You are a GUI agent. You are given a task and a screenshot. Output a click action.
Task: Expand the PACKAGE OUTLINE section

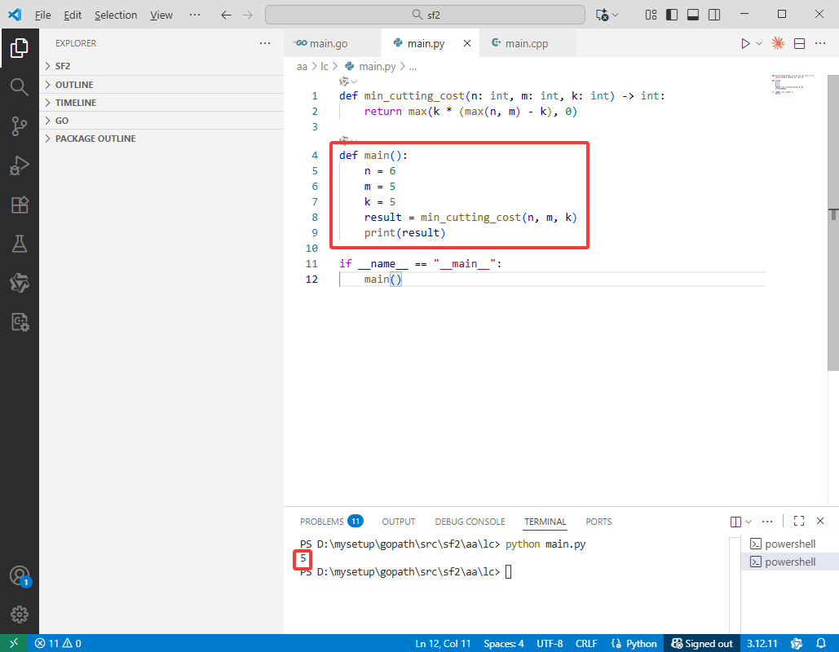point(161,139)
